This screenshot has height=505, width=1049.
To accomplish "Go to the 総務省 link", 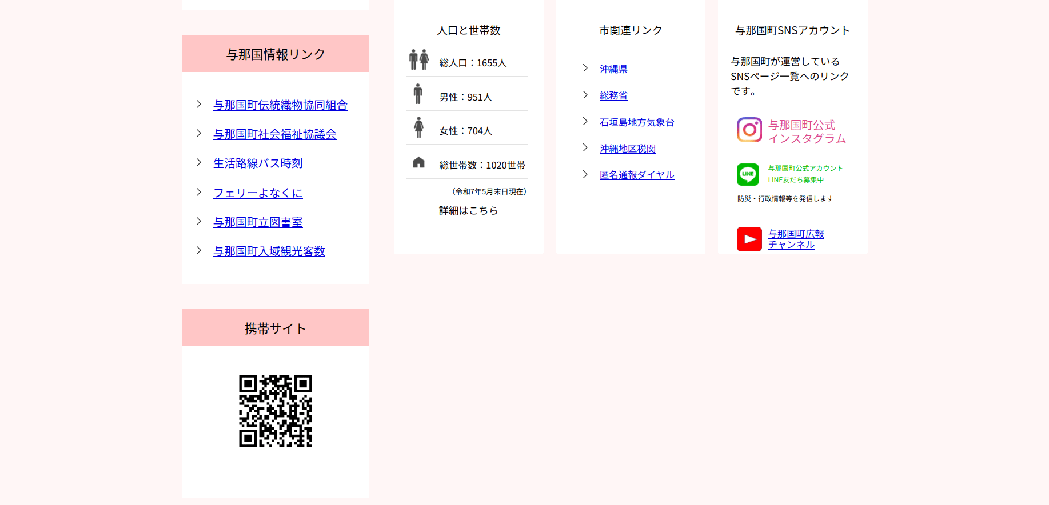I will coord(613,95).
